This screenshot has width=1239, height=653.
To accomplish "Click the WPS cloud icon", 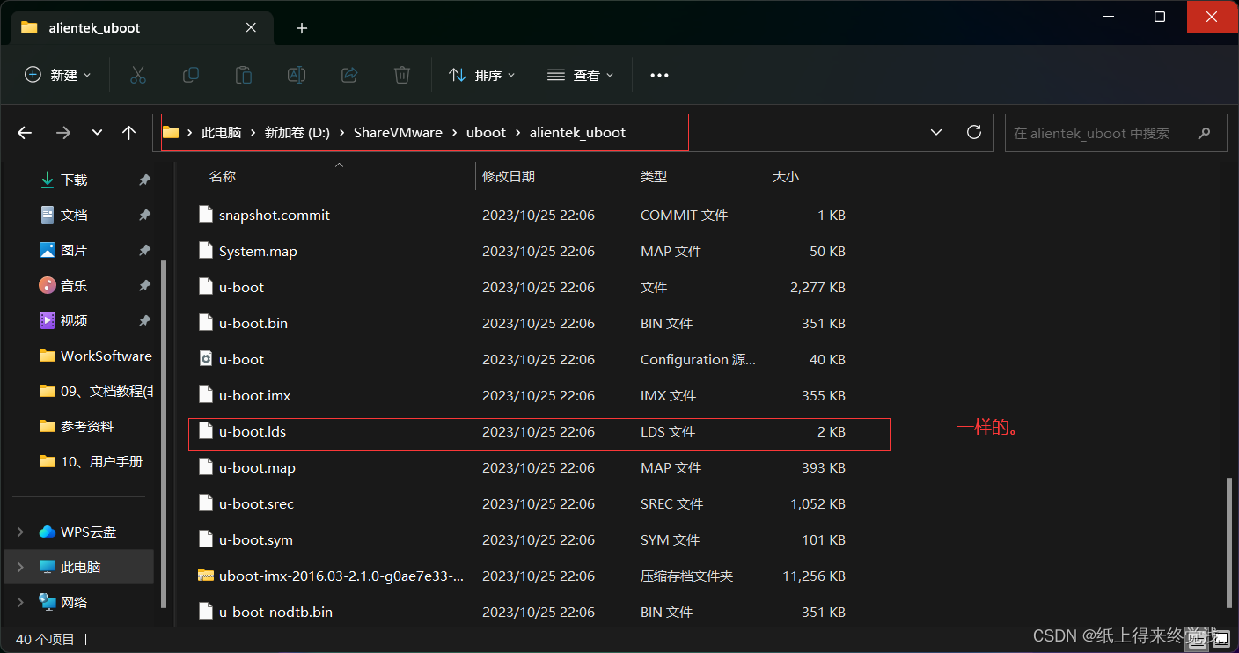I will 48,532.
